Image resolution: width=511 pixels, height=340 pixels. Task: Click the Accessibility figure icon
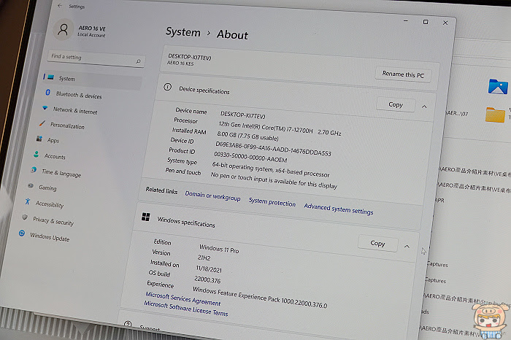pyautogui.click(x=28, y=201)
